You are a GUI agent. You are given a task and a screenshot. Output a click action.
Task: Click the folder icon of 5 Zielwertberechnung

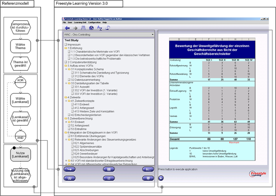[x=66, y=119]
